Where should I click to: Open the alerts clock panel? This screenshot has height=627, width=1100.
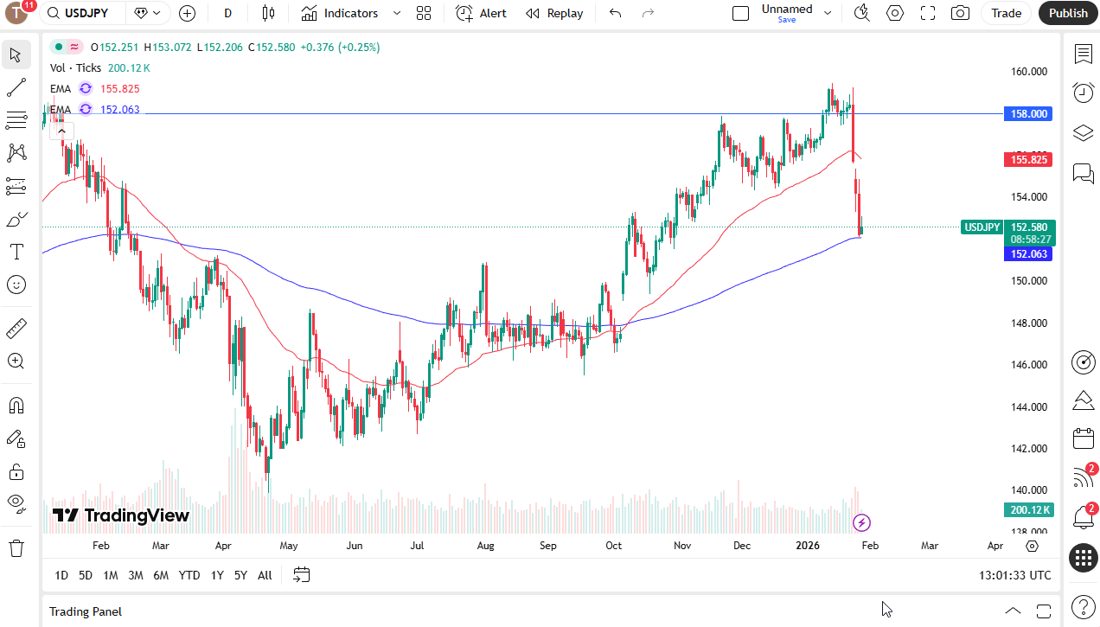point(1084,93)
